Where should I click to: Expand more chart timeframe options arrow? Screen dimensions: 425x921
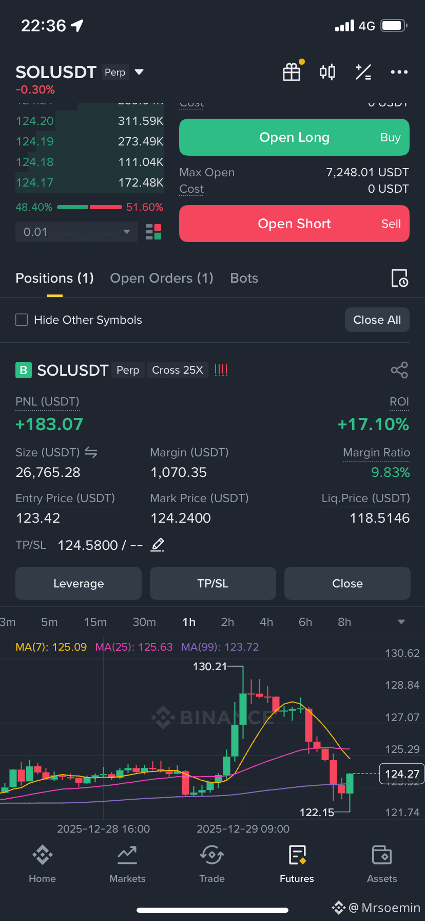click(x=401, y=622)
